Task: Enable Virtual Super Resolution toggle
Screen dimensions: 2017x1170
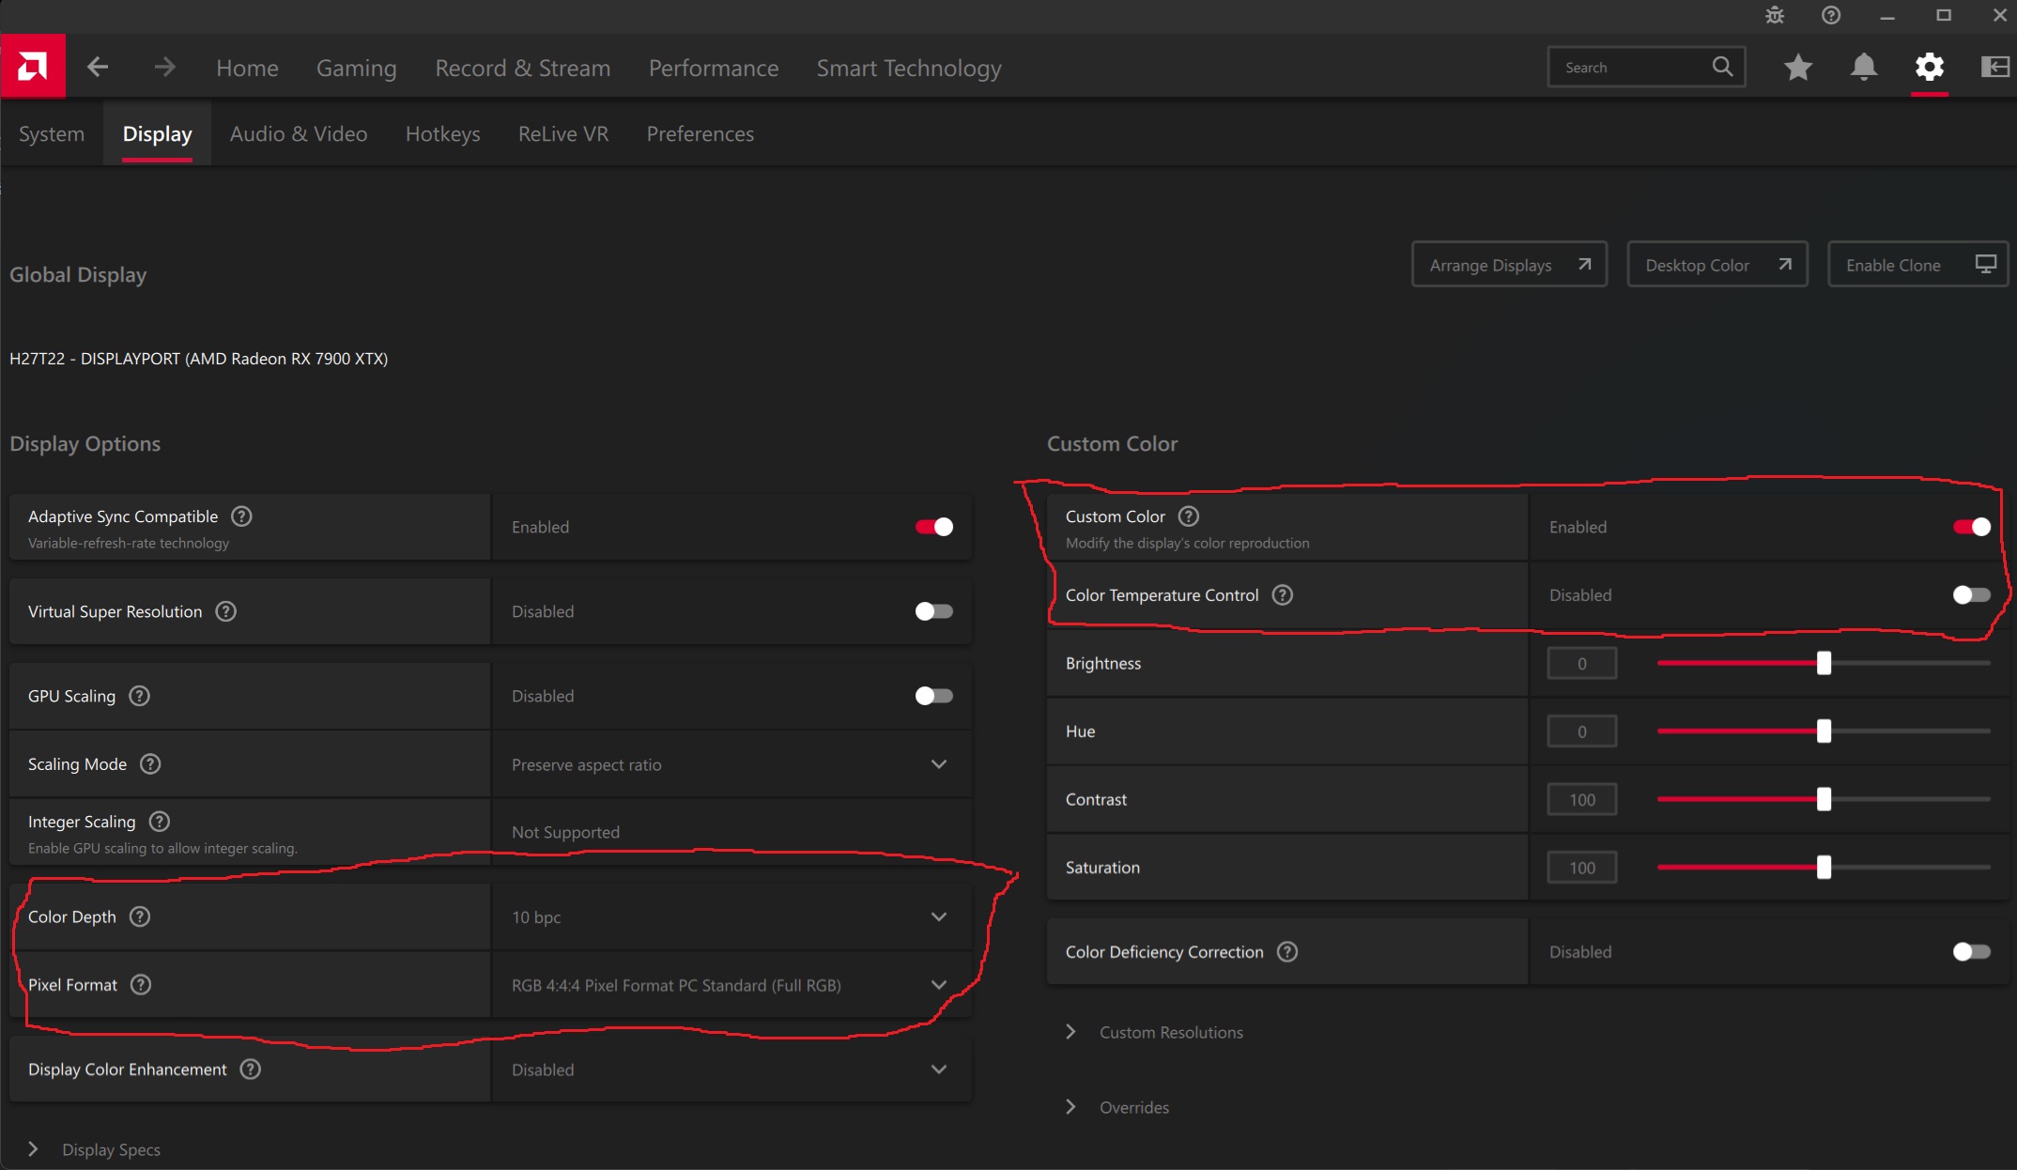Action: (x=934, y=611)
